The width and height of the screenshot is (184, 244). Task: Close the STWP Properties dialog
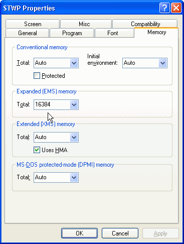[176, 8]
